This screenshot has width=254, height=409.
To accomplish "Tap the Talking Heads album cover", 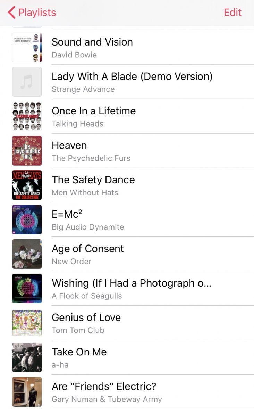I will point(27,116).
